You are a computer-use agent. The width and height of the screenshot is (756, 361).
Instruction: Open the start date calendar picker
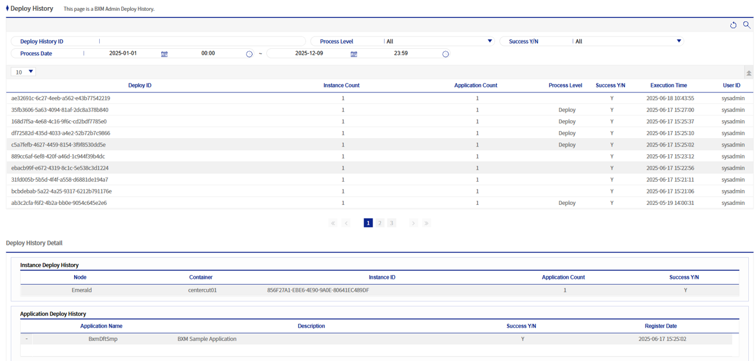(x=164, y=54)
